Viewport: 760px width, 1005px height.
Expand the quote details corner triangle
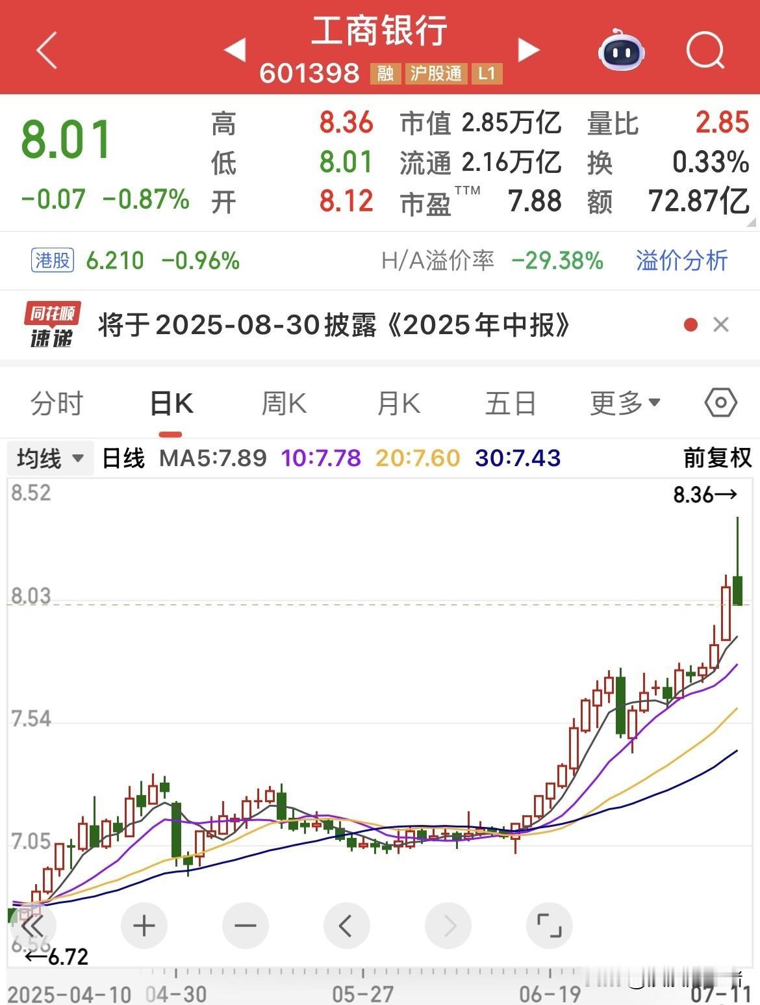pyautogui.click(x=752, y=222)
